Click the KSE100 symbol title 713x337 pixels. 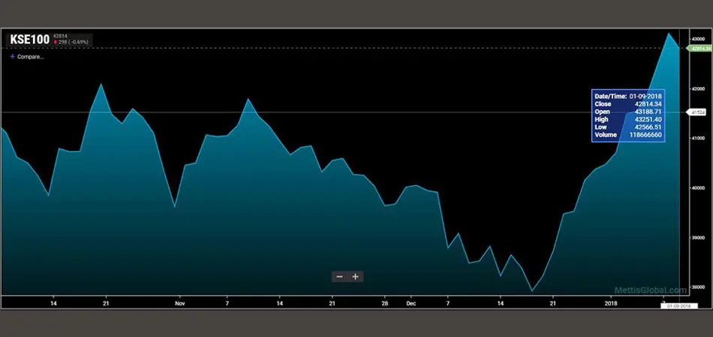(x=29, y=40)
